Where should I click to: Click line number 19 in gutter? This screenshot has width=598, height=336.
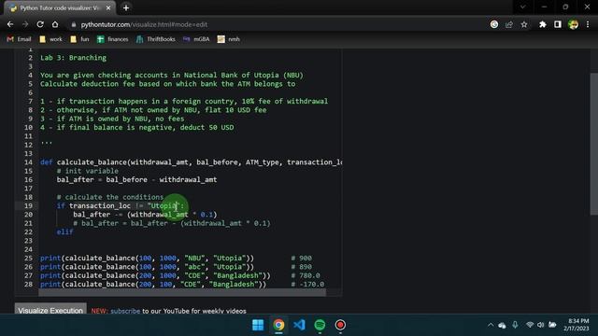[29, 205]
